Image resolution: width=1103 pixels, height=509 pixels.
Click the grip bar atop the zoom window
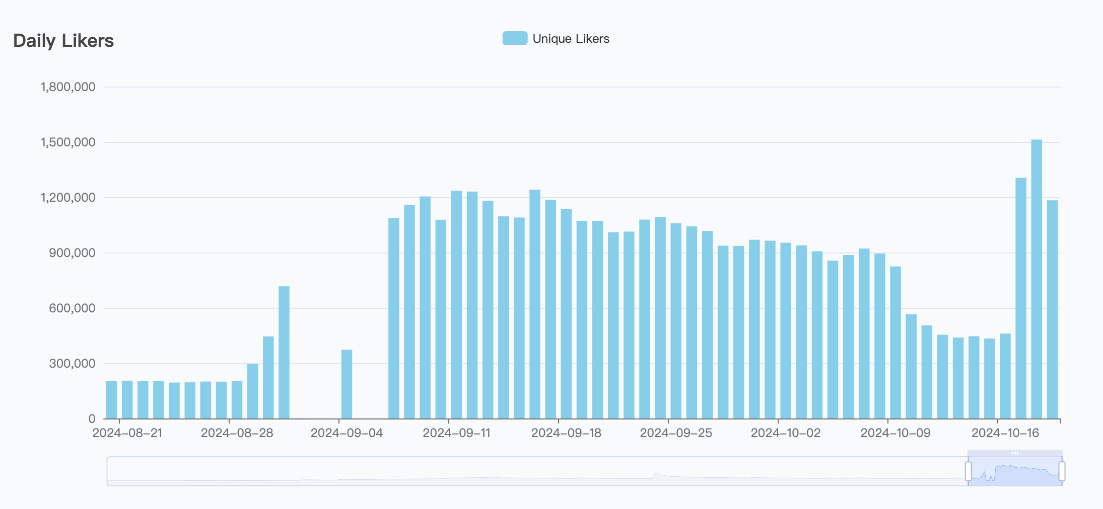[1015, 453]
